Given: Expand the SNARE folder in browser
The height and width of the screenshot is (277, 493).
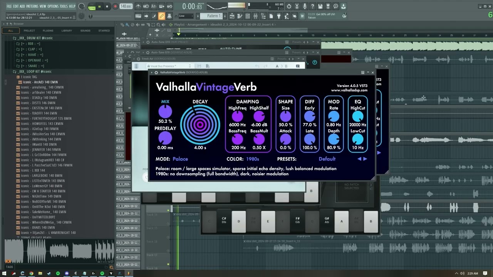Looking at the screenshot, I should [x=30, y=66].
